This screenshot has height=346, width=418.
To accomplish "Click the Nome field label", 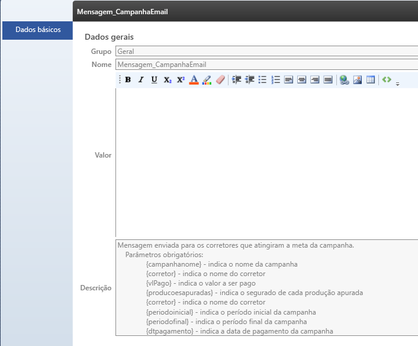I will [x=101, y=65].
